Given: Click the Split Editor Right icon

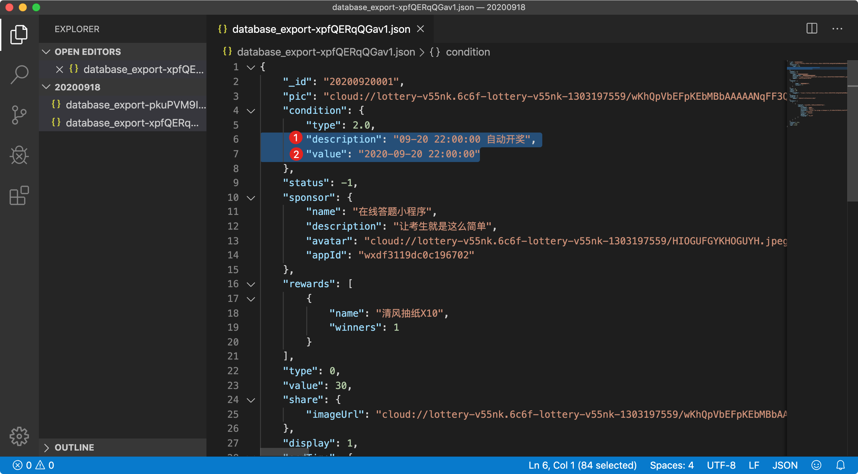Looking at the screenshot, I should coord(812,29).
